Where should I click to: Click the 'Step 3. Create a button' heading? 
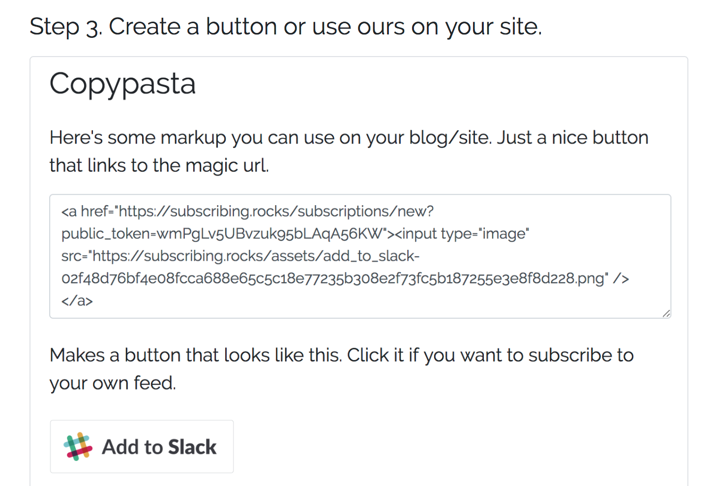coord(286,27)
